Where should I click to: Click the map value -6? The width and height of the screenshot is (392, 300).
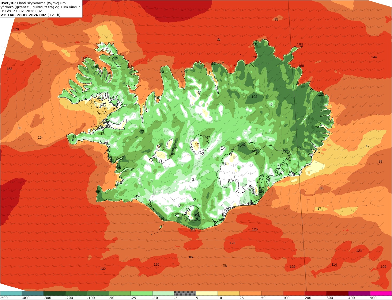271,105
